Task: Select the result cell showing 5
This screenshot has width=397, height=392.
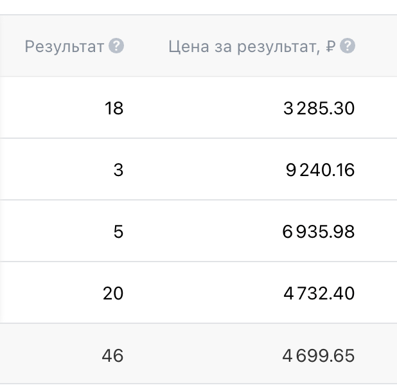Action: click(x=118, y=232)
